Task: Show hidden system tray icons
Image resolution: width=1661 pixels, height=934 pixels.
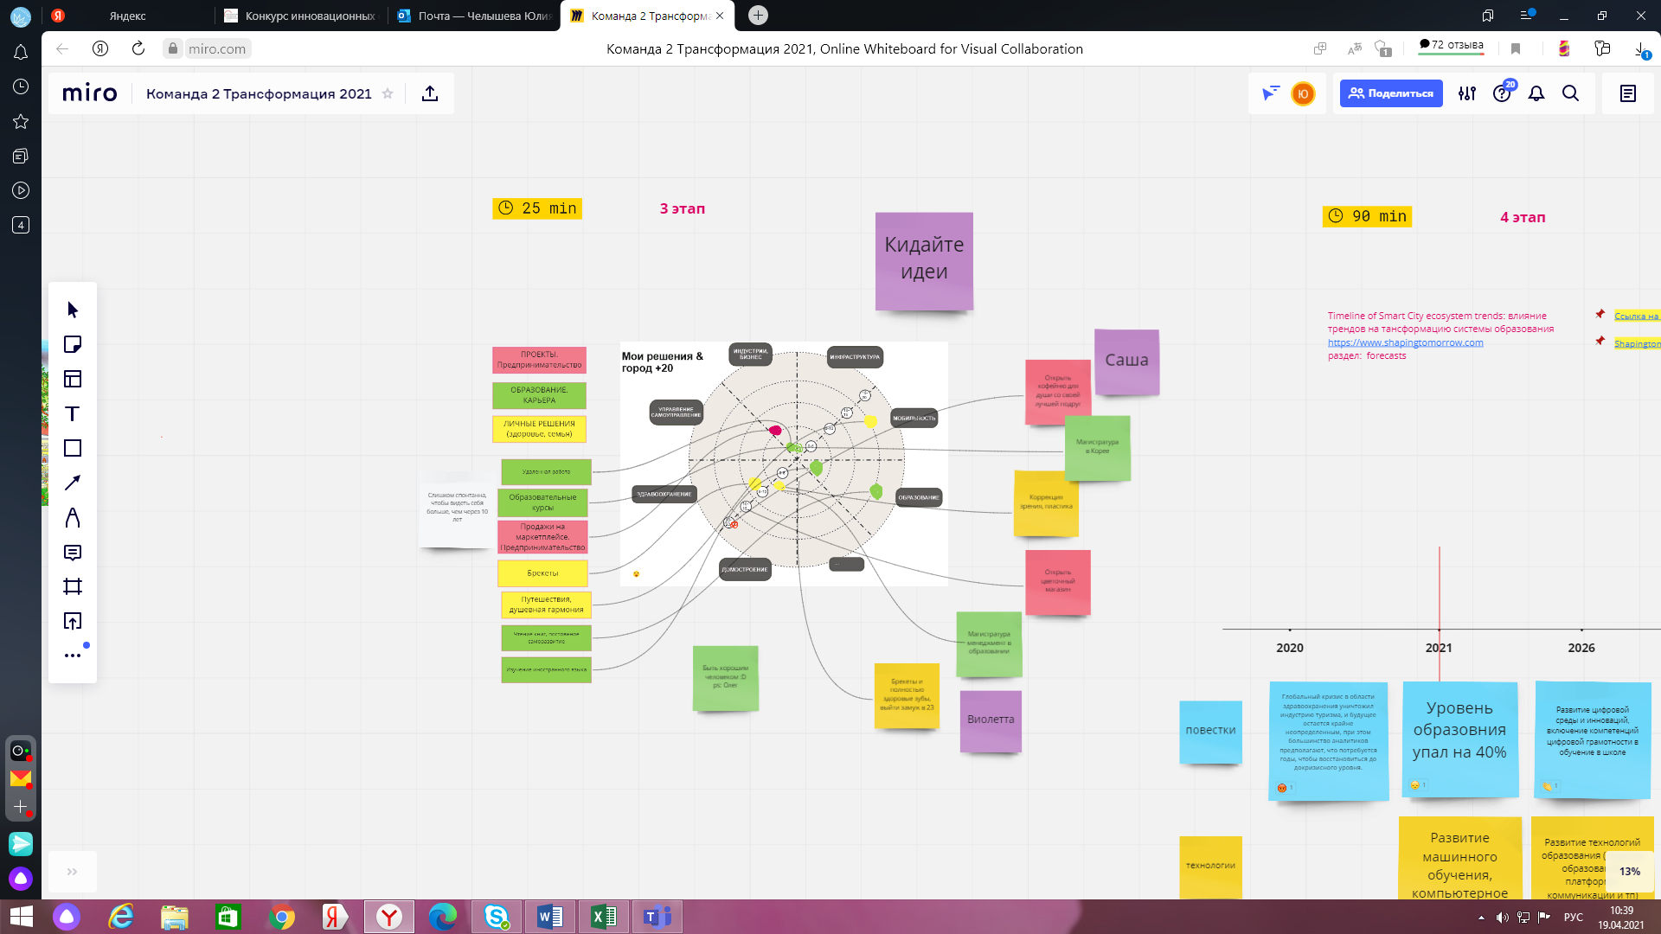Action: [x=1481, y=918]
